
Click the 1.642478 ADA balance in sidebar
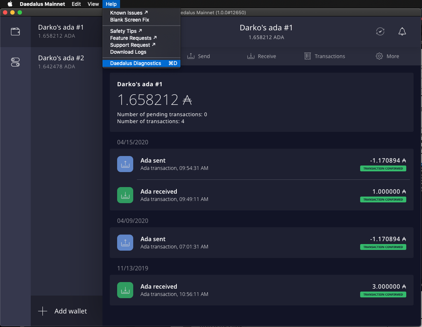pyautogui.click(x=56, y=66)
